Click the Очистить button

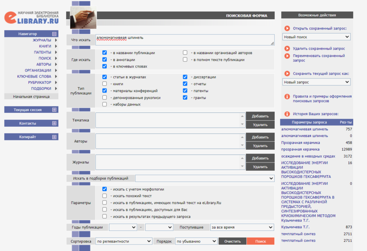pyautogui.click(x=232, y=241)
